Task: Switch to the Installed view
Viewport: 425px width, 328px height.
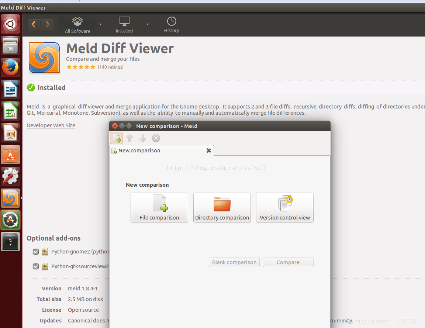Action: click(124, 24)
